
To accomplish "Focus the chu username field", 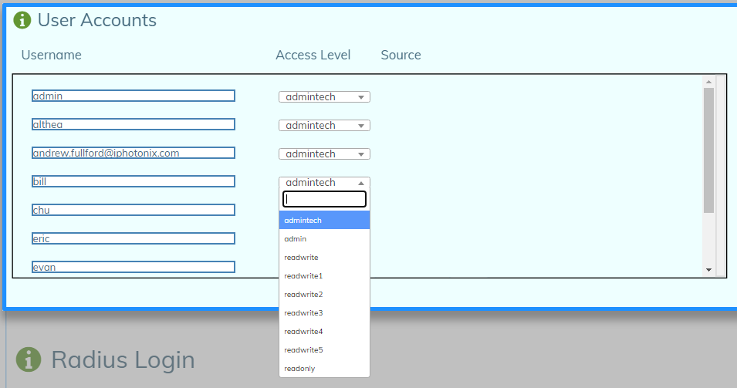I will [x=134, y=210].
